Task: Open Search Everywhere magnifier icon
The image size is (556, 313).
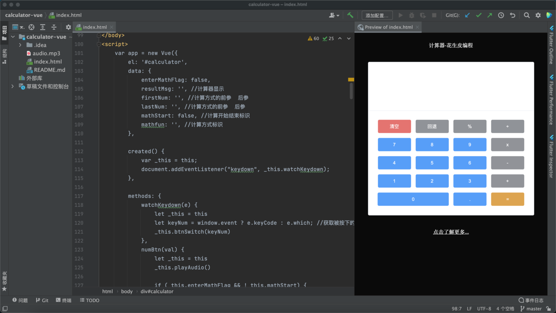Action: click(x=527, y=15)
